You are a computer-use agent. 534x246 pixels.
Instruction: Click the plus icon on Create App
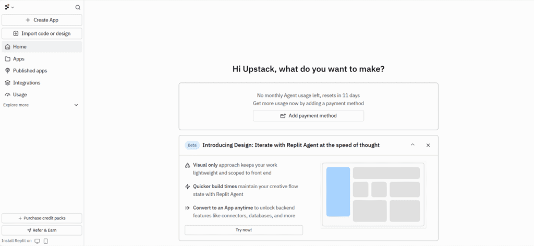(28, 20)
